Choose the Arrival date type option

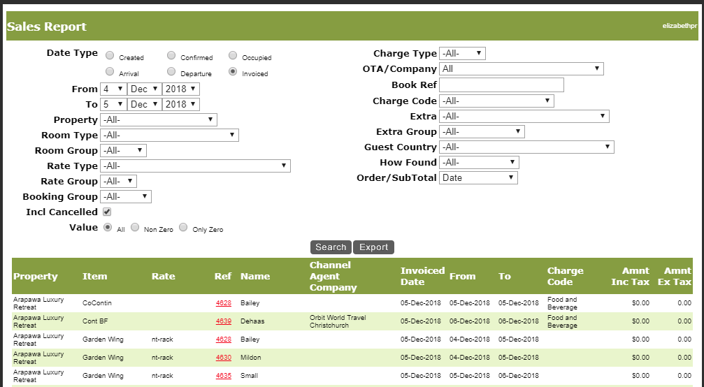110,72
